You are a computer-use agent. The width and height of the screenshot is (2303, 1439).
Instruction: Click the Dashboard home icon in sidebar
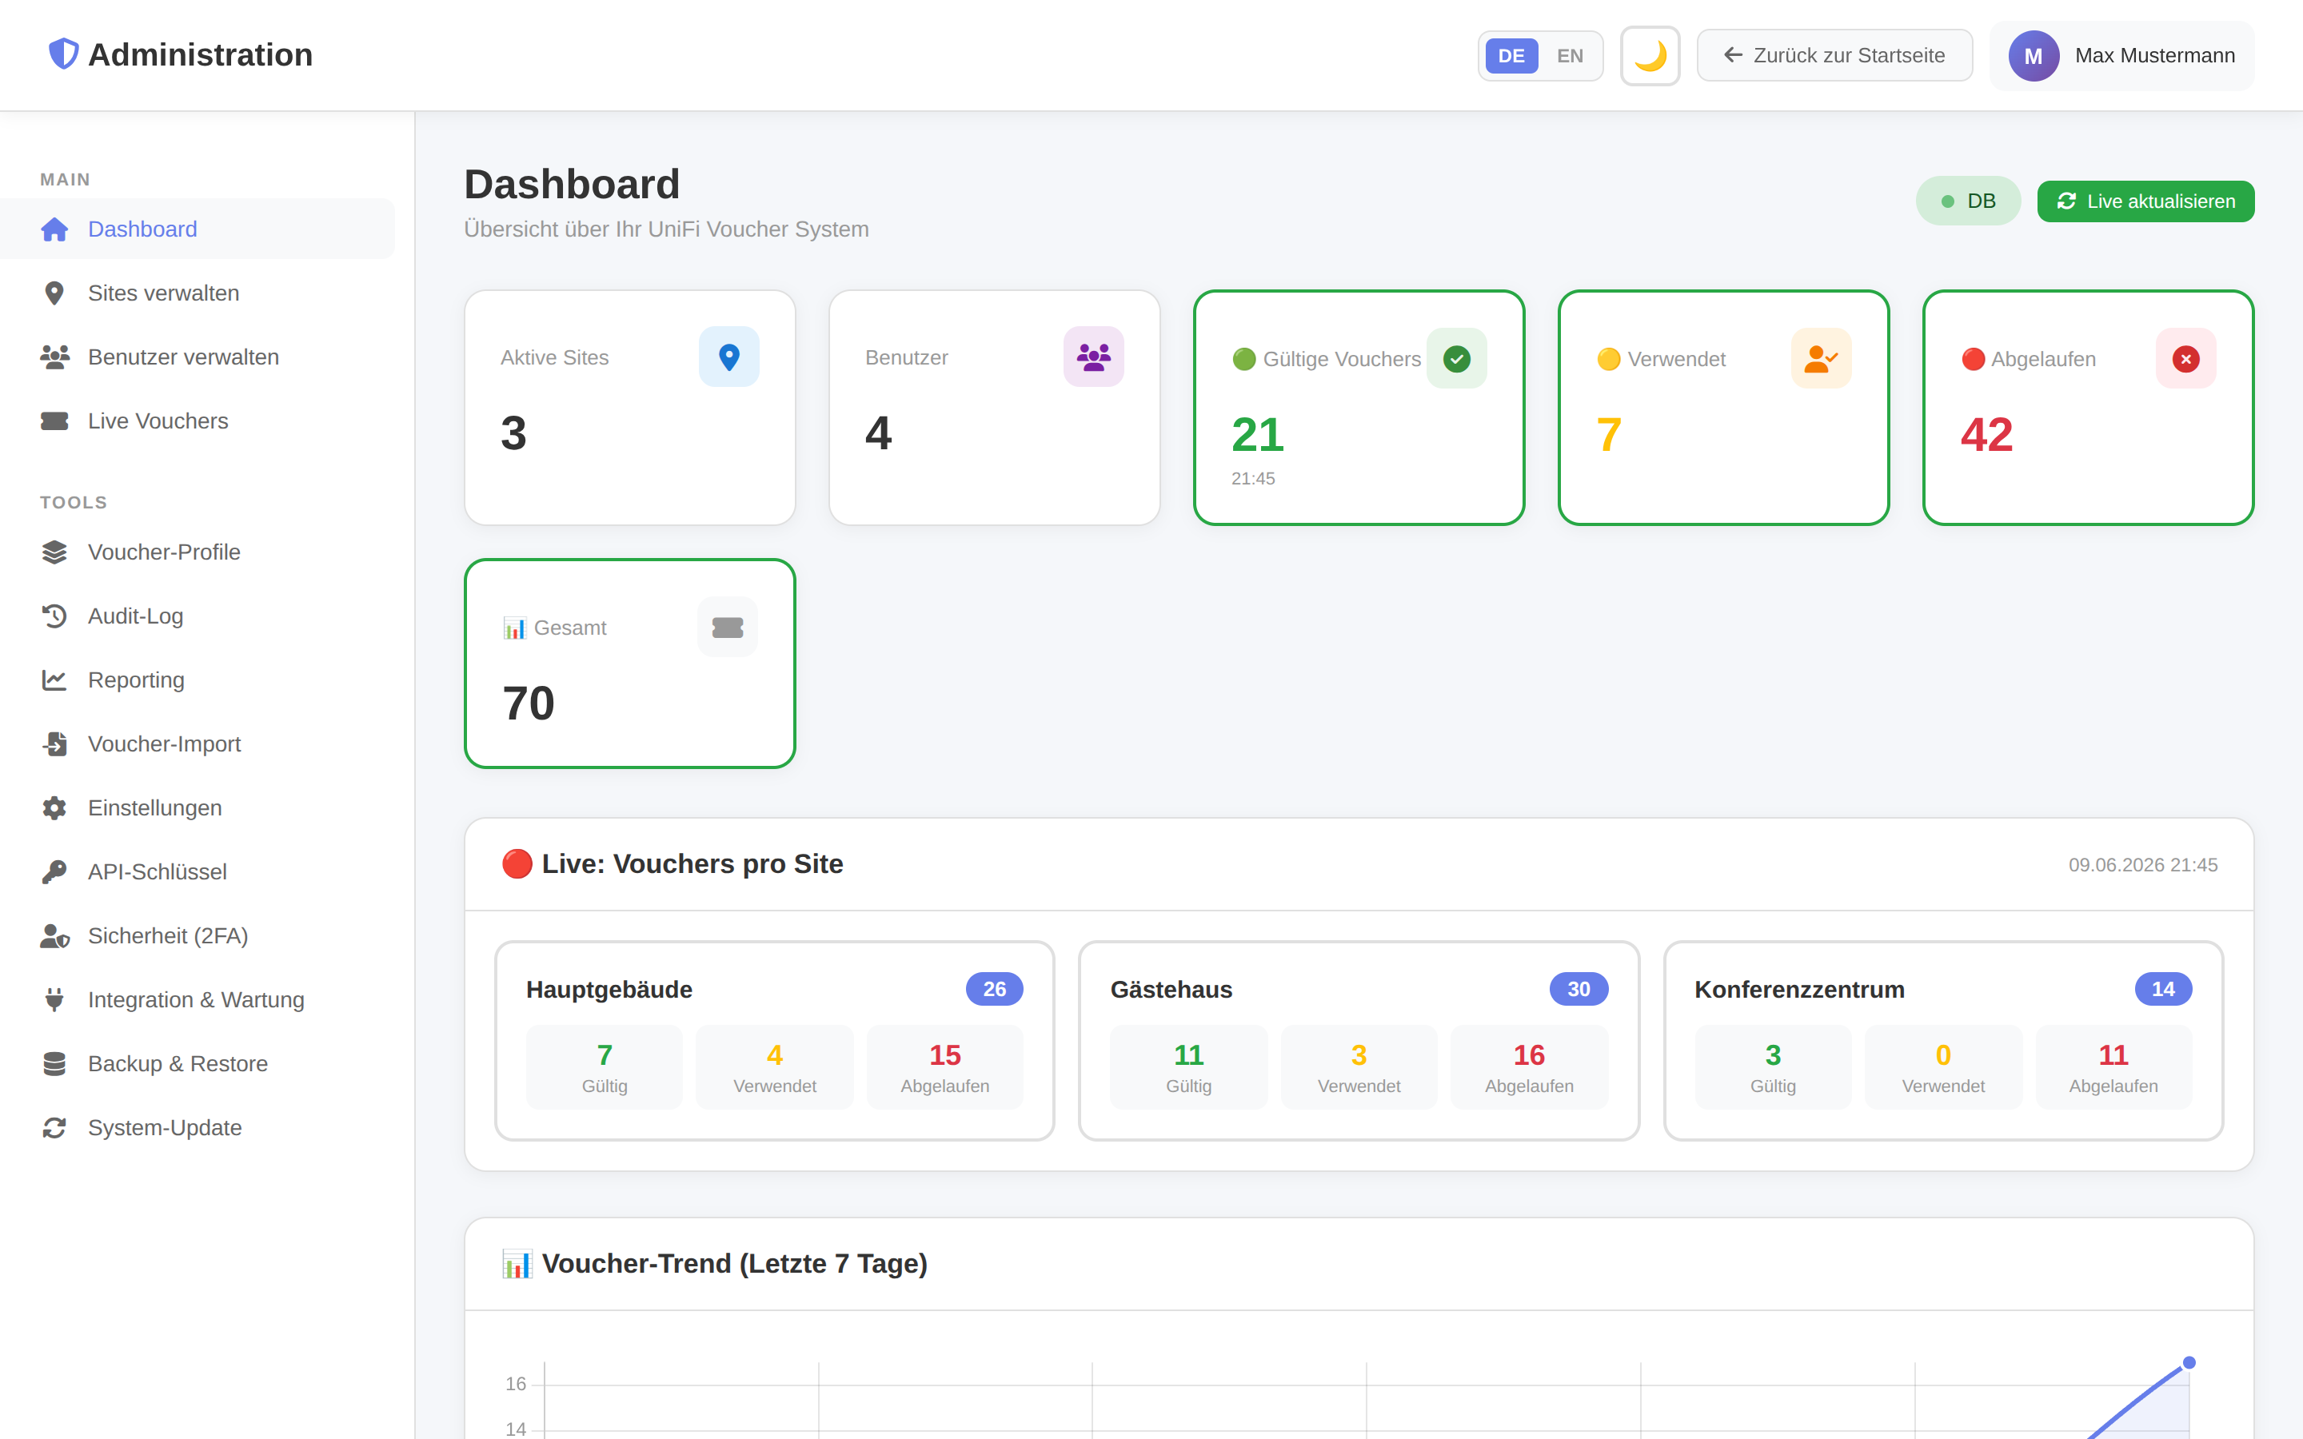(54, 229)
